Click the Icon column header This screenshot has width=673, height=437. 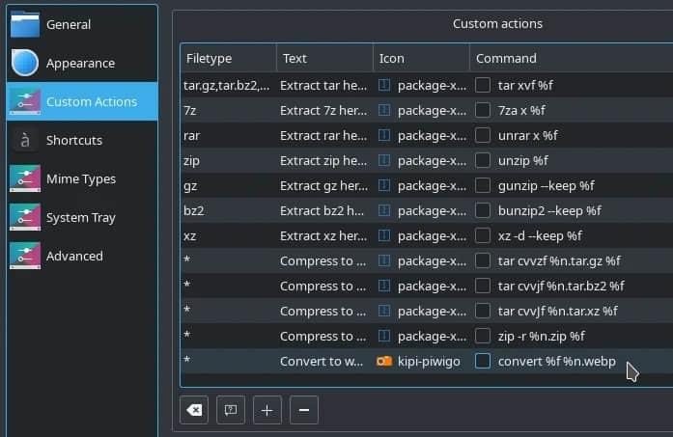tap(421, 58)
